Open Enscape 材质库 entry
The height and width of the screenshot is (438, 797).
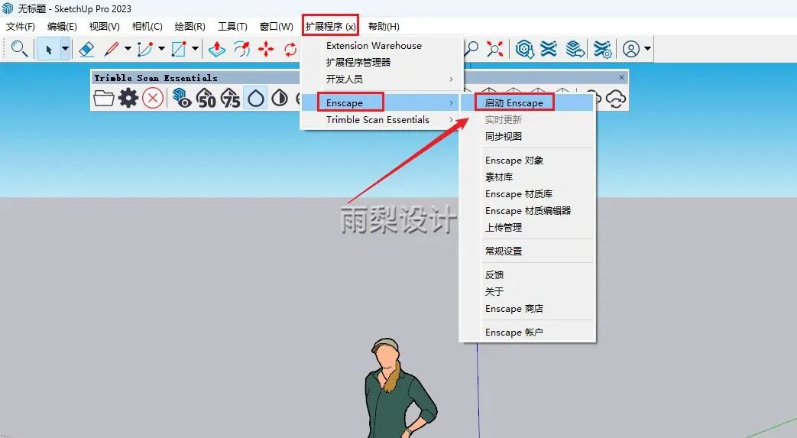527,194
